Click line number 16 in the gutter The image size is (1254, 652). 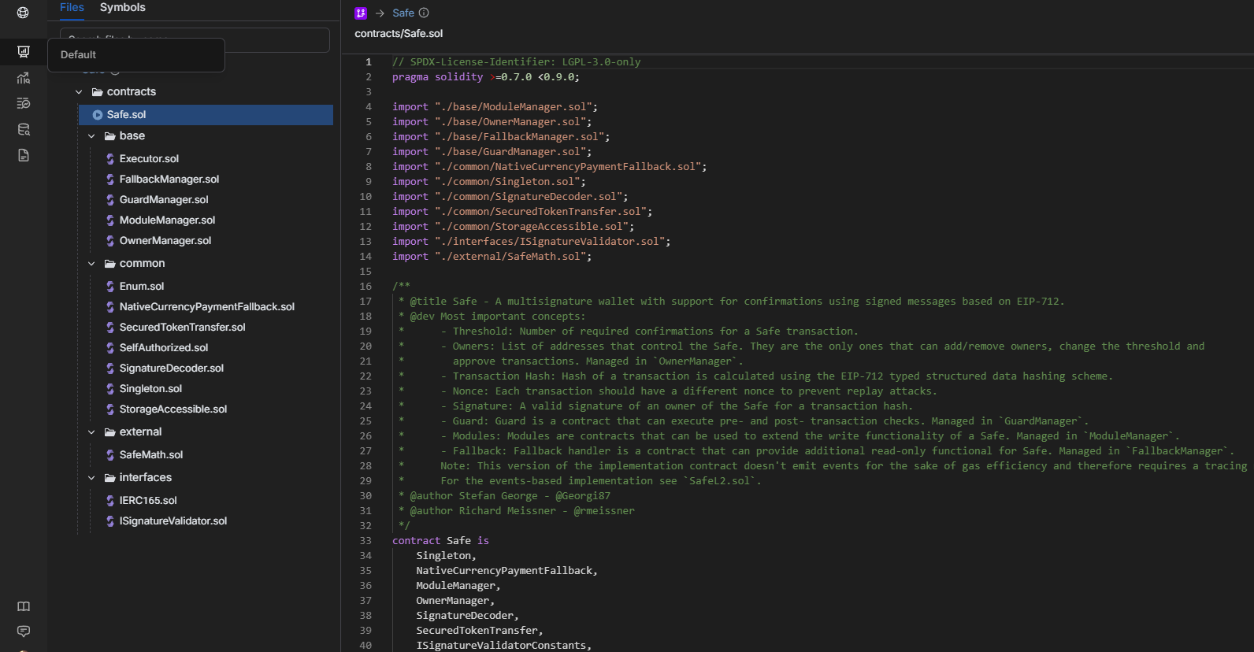(x=365, y=287)
